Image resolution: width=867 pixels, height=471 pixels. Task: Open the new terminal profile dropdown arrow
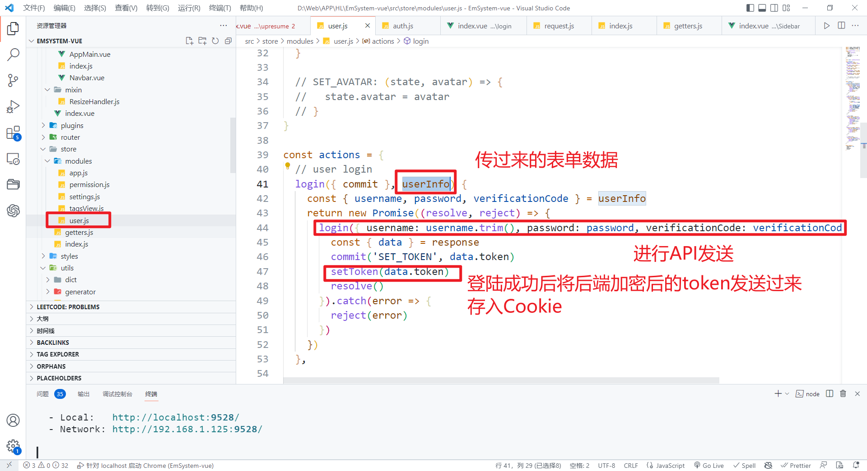787,393
